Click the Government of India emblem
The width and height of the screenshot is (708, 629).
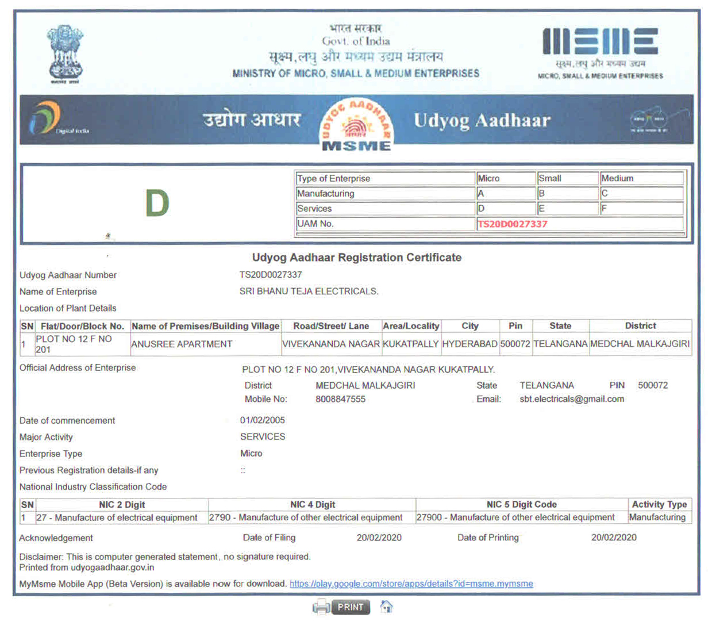click(x=65, y=53)
